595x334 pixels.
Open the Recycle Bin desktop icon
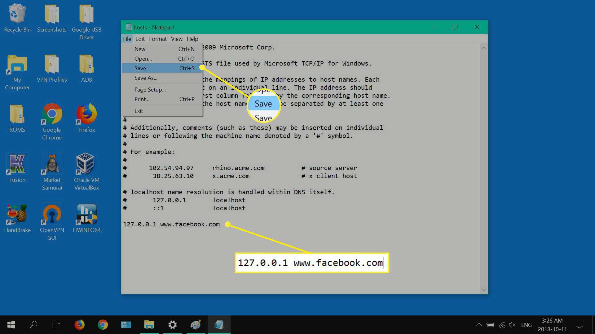click(x=17, y=18)
